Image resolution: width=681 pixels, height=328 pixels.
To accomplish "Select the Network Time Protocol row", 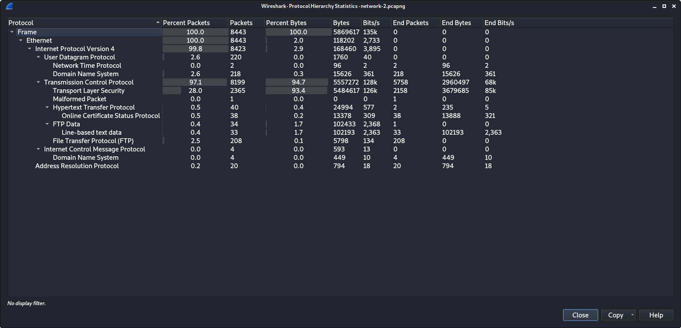I will (x=340, y=66).
